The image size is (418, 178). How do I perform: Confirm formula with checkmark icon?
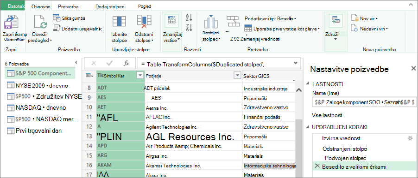coord(109,63)
